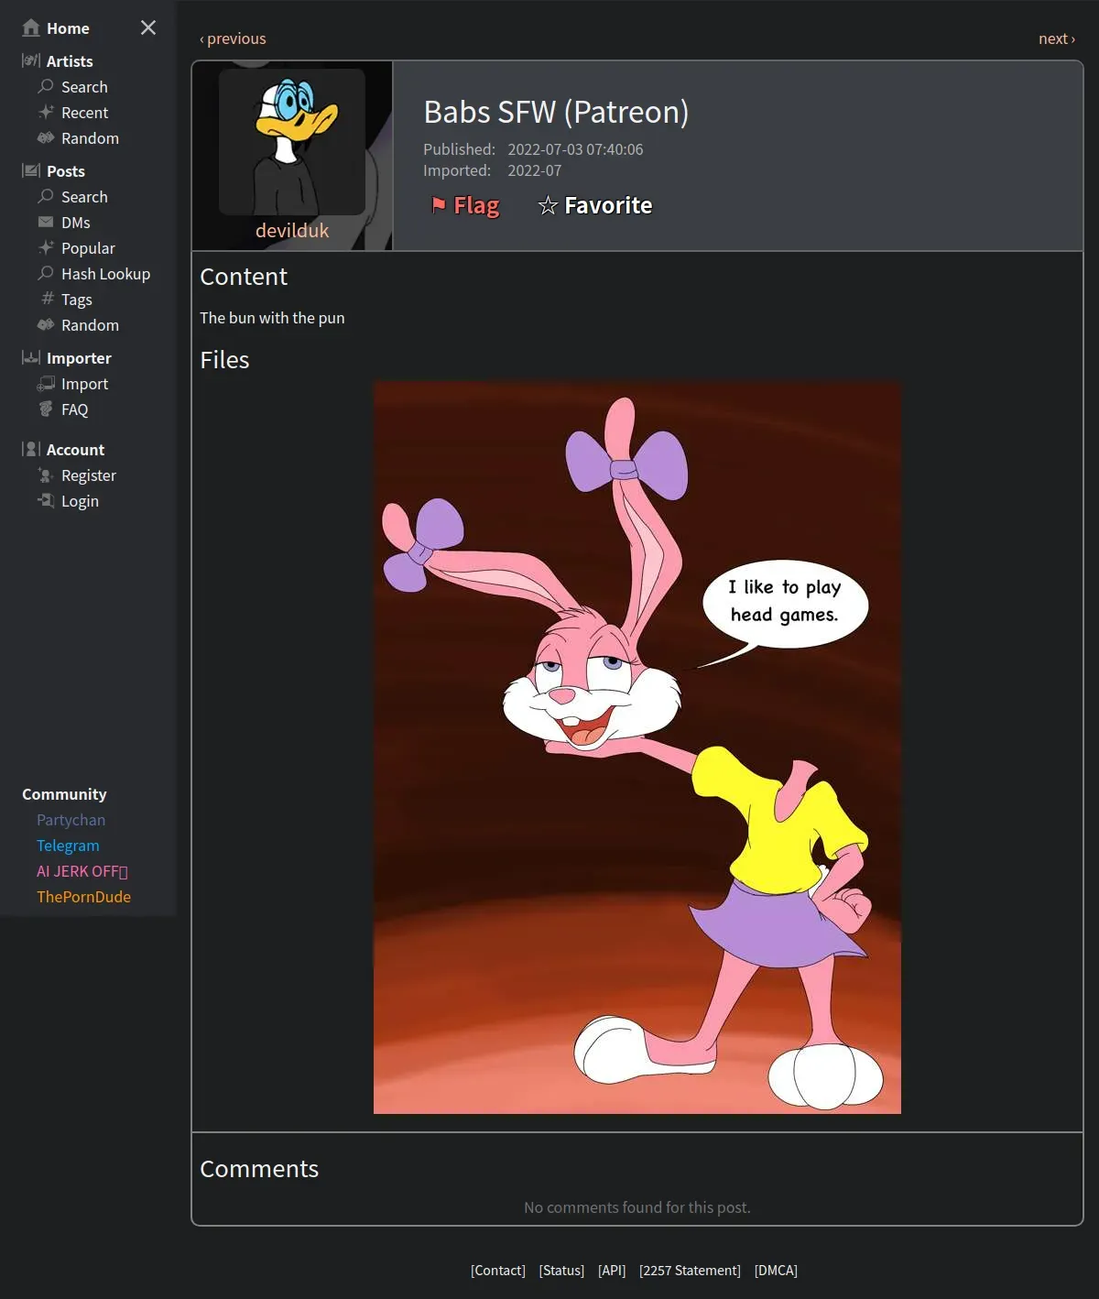
Task: Click the icon beside FAQ
Action: tap(46, 409)
